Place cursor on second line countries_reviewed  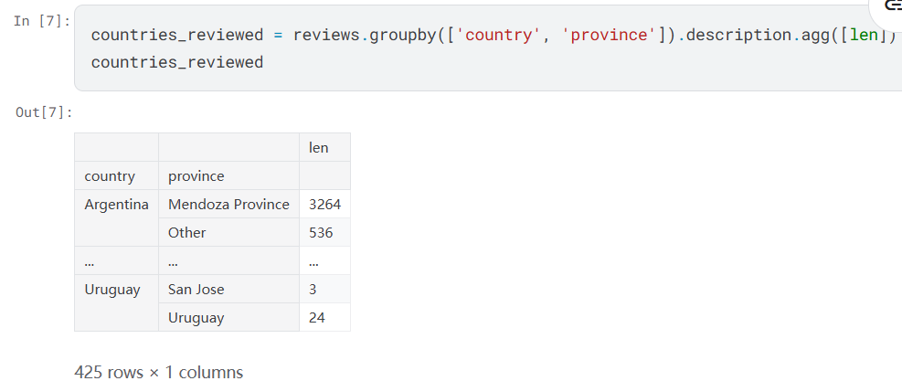[177, 62]
